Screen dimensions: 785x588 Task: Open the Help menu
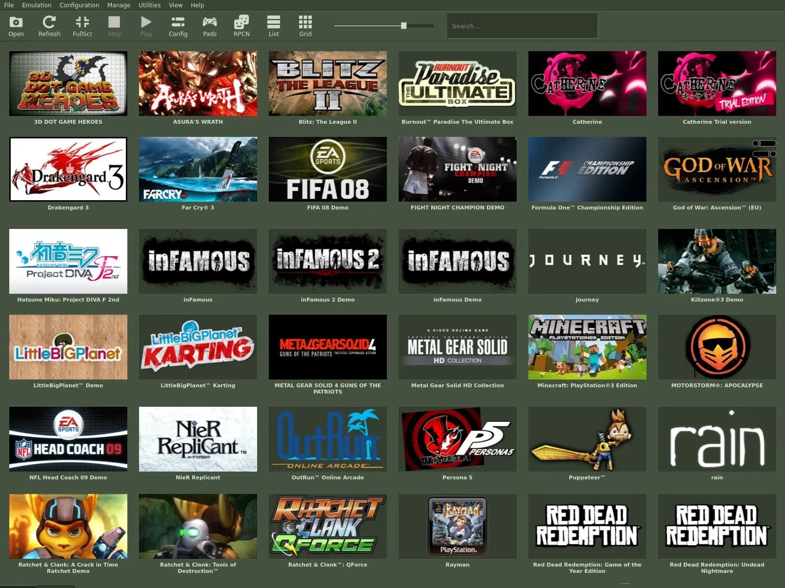(198, 5)
